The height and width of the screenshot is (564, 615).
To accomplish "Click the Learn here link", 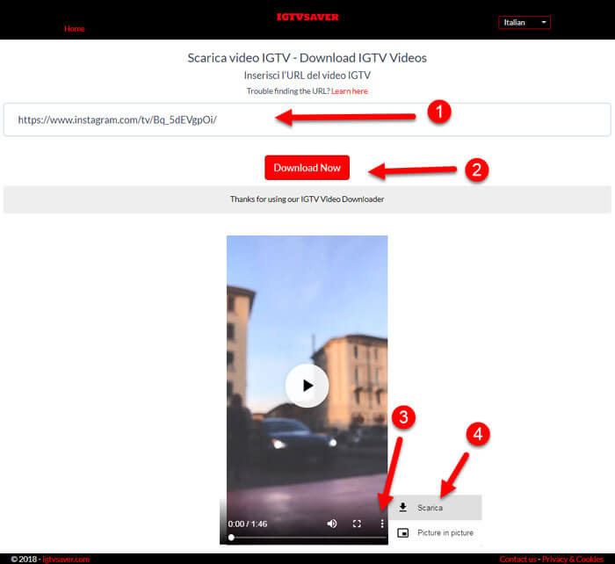I will (350, 91).
